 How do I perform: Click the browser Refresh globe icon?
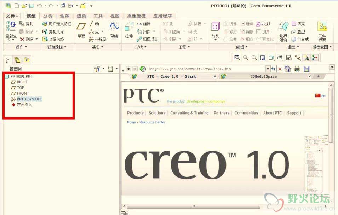(143, 69)
